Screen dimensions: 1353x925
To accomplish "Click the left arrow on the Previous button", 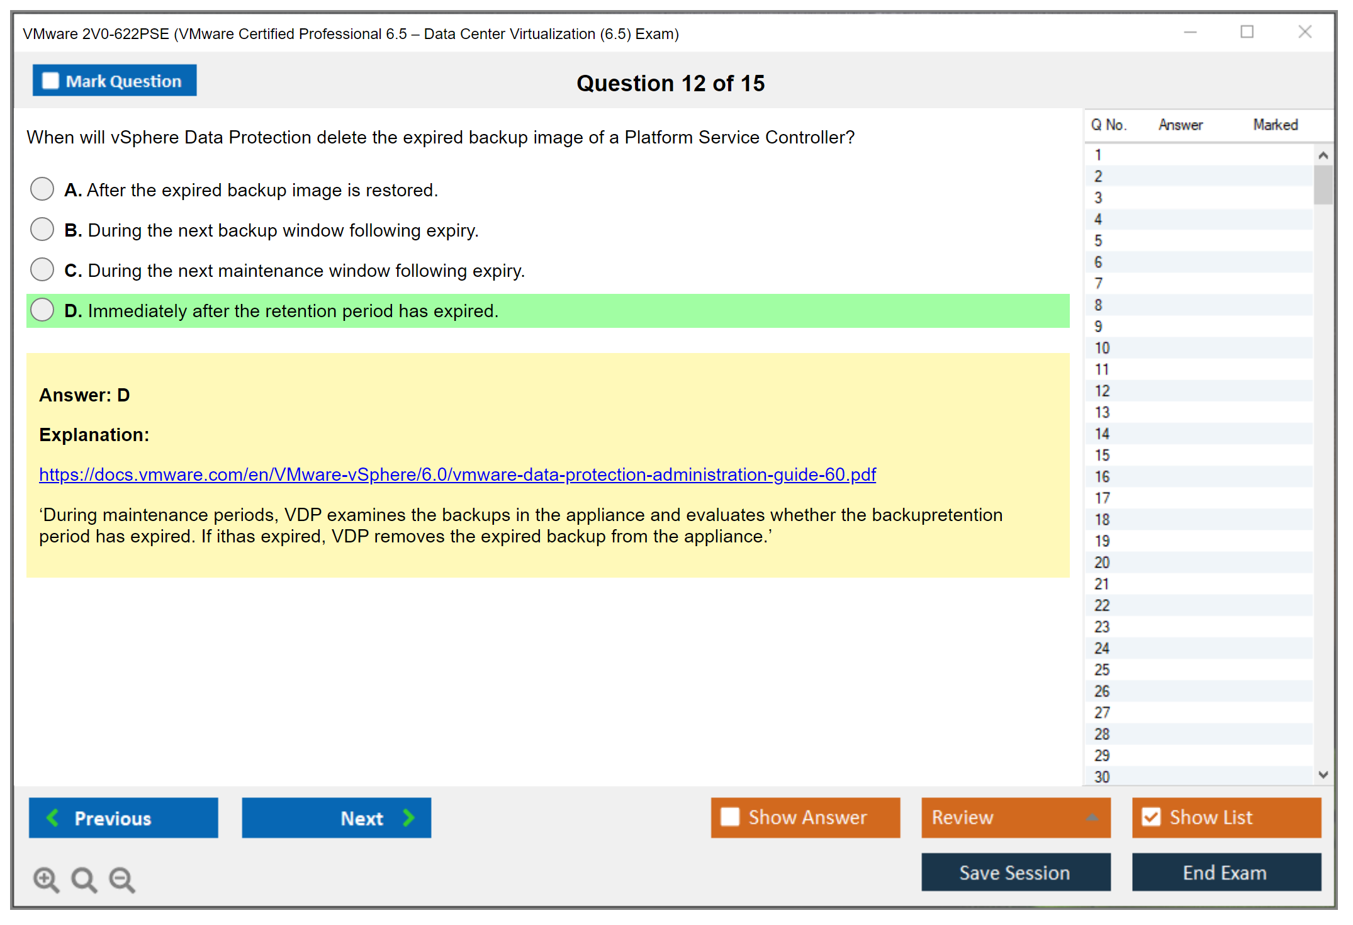I will click(x=53, y=817).
